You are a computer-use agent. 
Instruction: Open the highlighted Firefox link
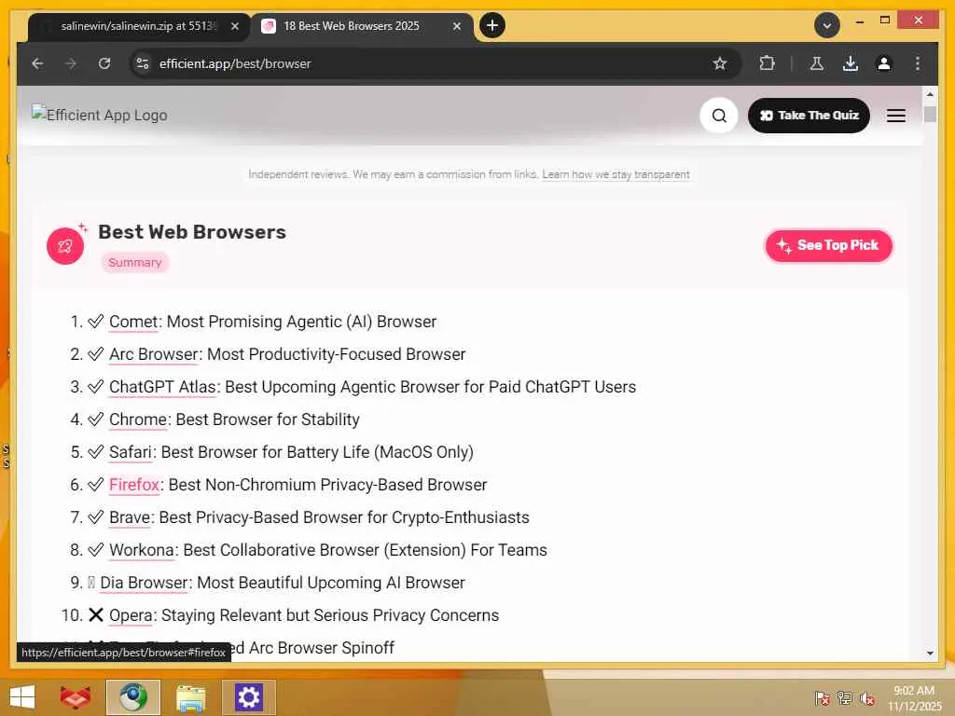(134, 485)
